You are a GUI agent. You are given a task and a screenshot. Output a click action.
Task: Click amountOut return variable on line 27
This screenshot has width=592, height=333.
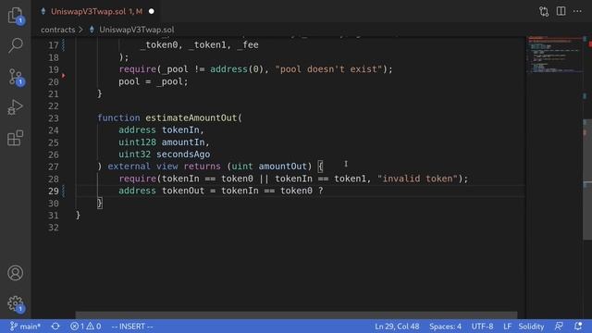pyautogui.click(x=283, y=166)
